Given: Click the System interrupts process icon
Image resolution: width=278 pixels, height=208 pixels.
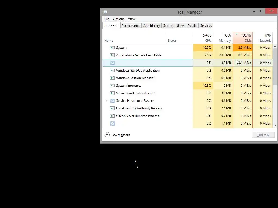Looking at the screenshot, I should pos(112,86).
